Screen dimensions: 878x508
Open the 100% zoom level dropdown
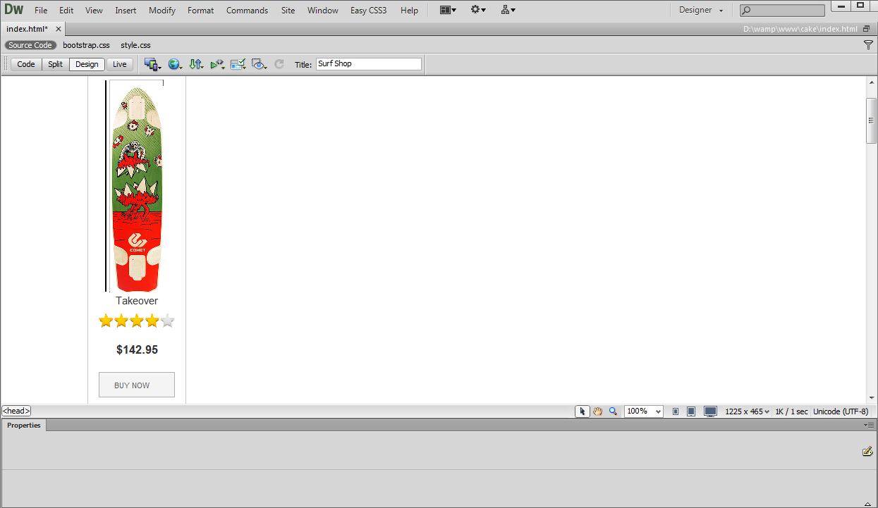[644, 411]
